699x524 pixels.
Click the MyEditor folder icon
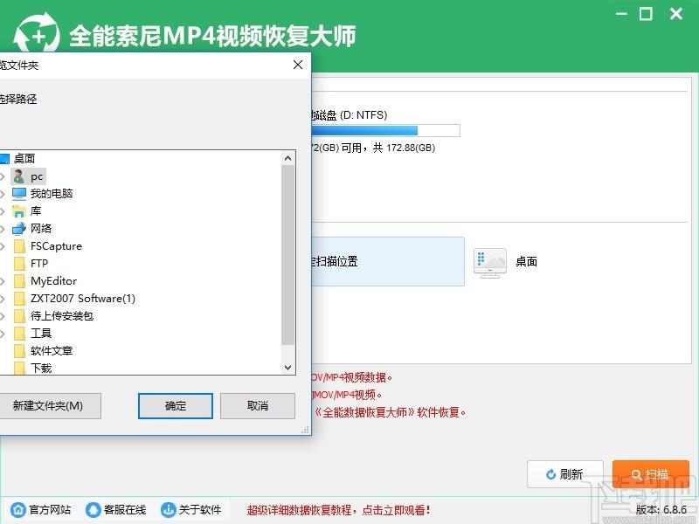pos(19,280)
